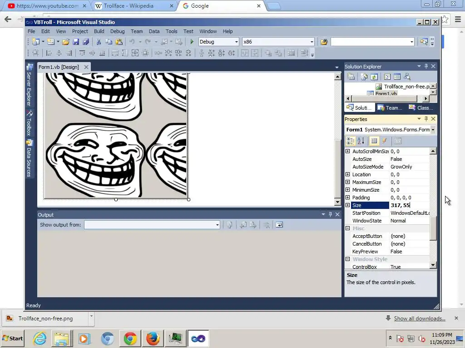Click Show all downloads link
465x348 pixels.
(x=420, y=319)
